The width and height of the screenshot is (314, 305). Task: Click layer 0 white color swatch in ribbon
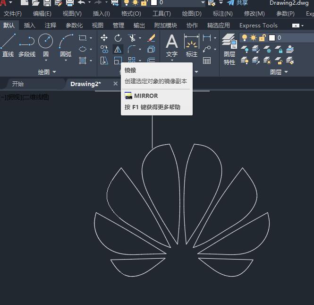pyautogui.click(x=272, y=38)
